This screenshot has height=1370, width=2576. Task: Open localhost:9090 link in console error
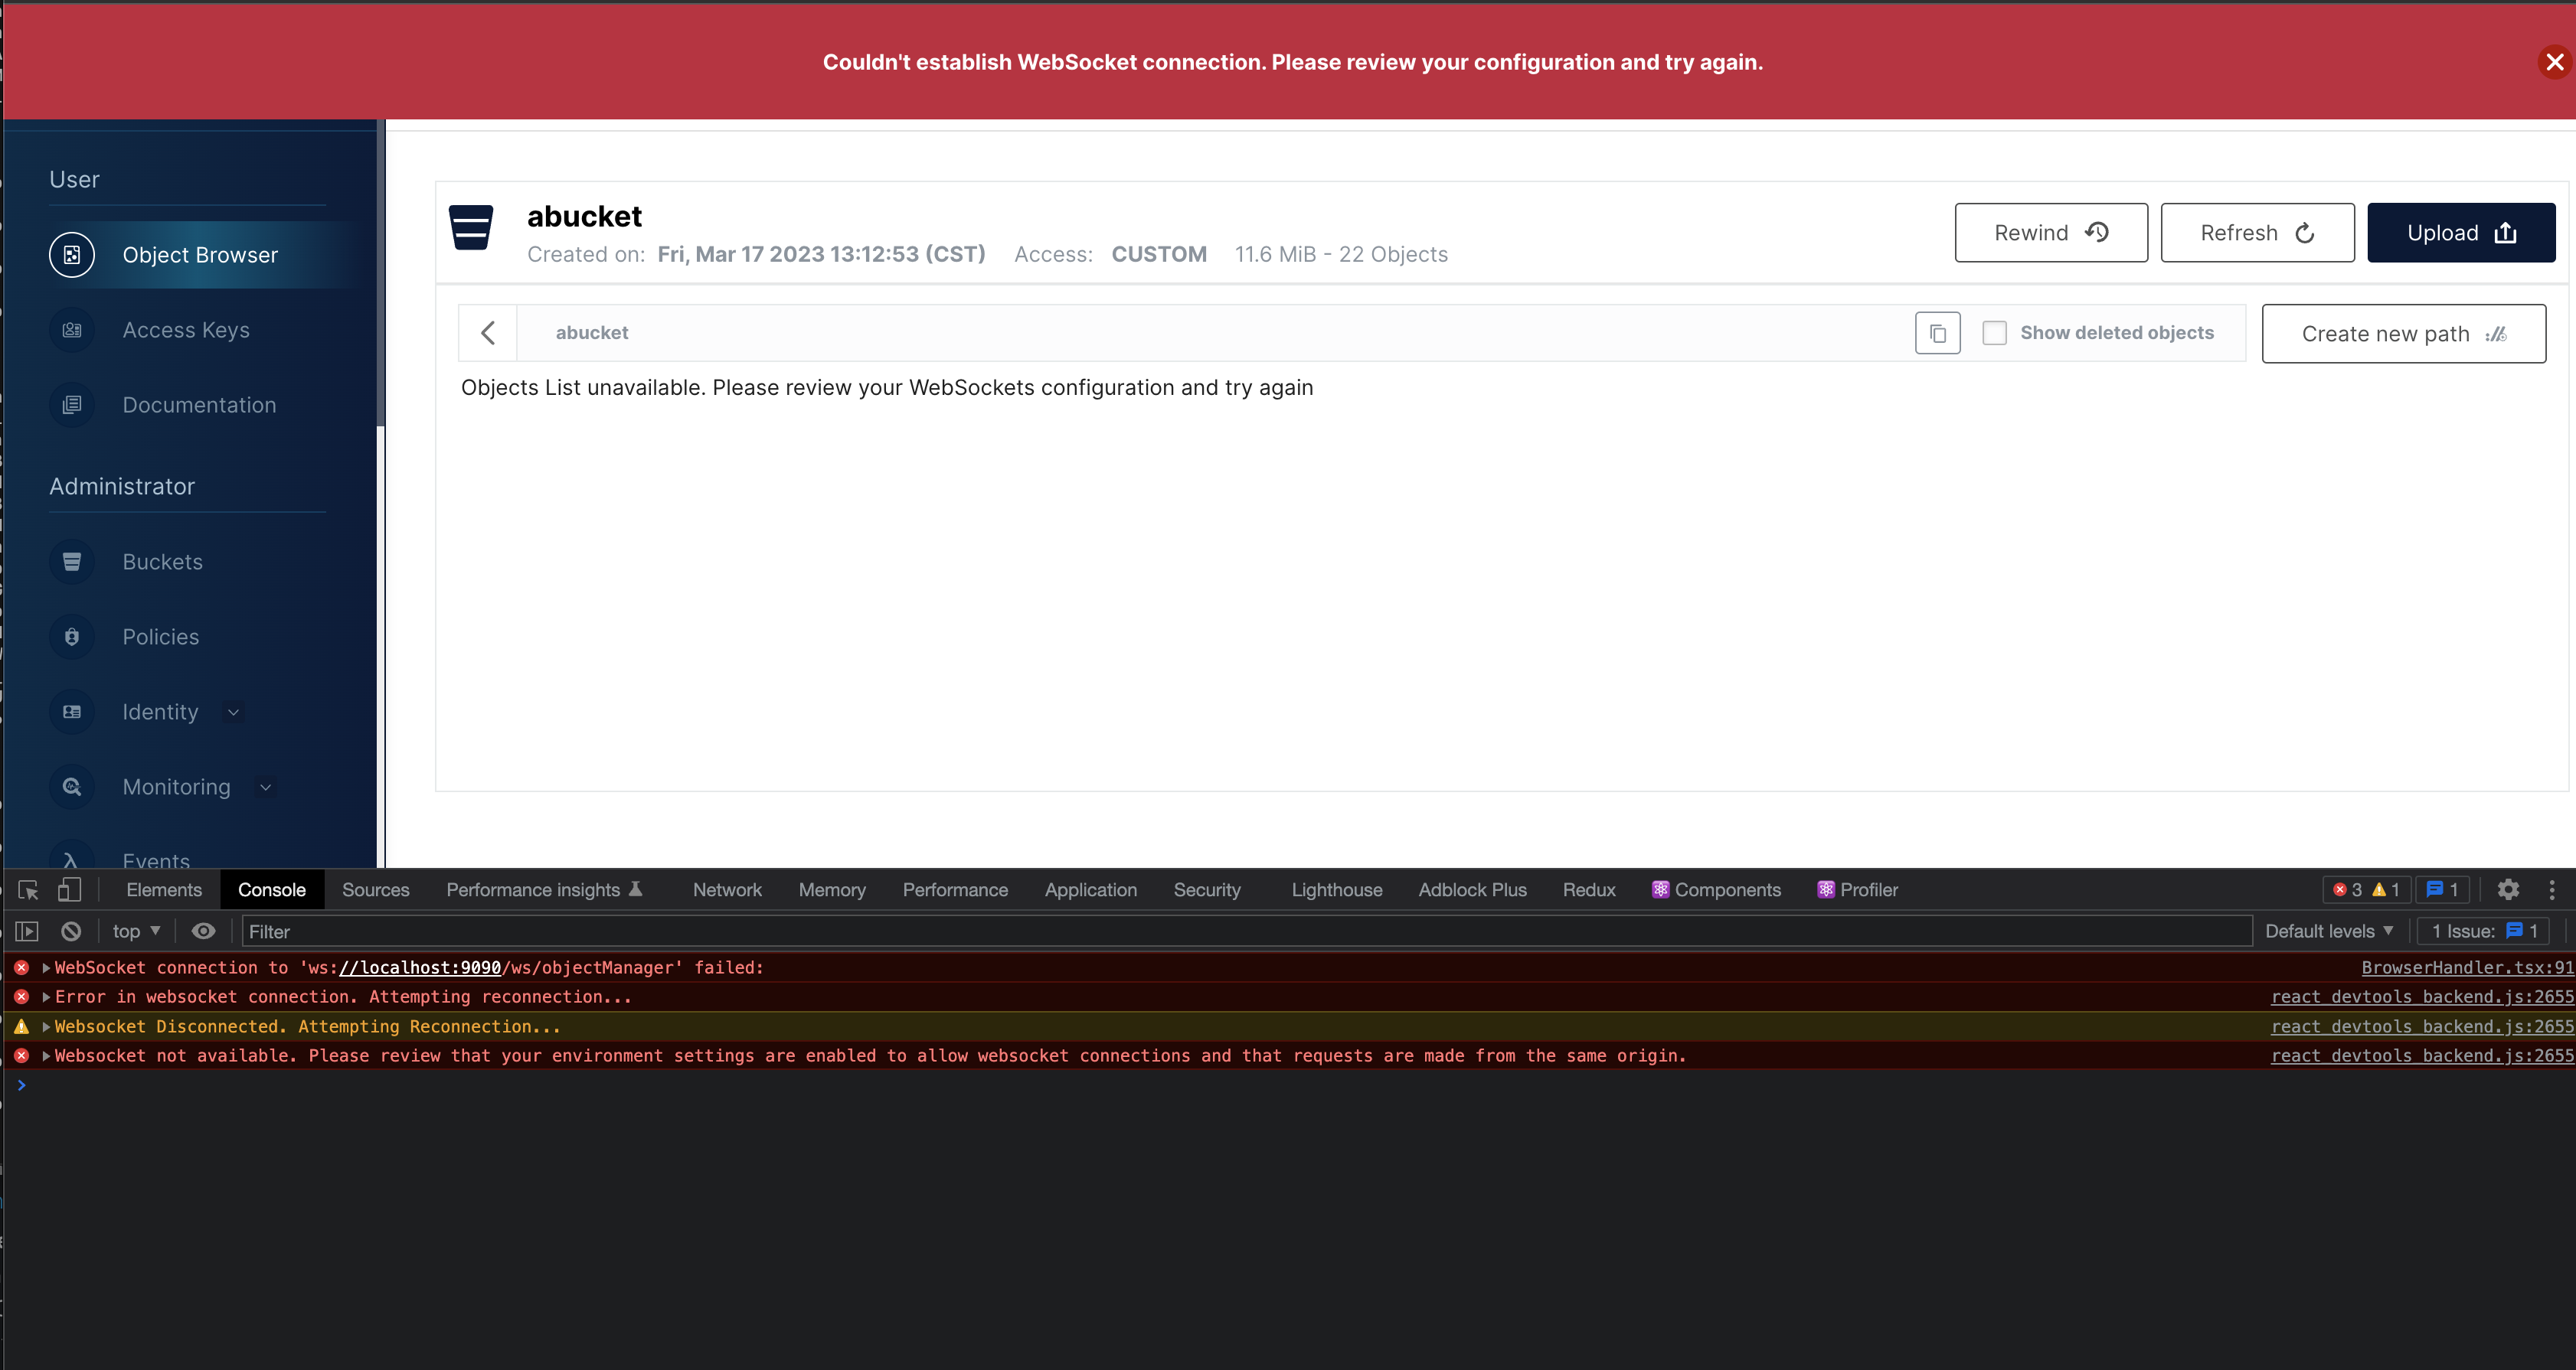(x=419, y=967)
